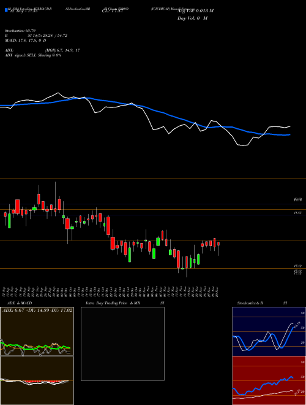
Task: Click the 18.83 price axis label
Action: click(298, 213)
